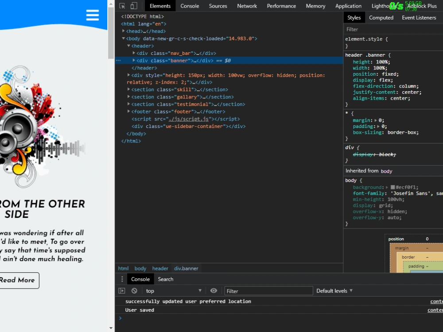The width and height of the screenshot is (443, 332).
Task: Select the Event Listeners pane tab
Action: tap(419, 18)
